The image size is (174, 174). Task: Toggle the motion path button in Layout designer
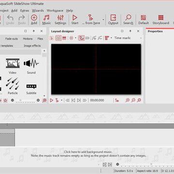click(81, 38)
